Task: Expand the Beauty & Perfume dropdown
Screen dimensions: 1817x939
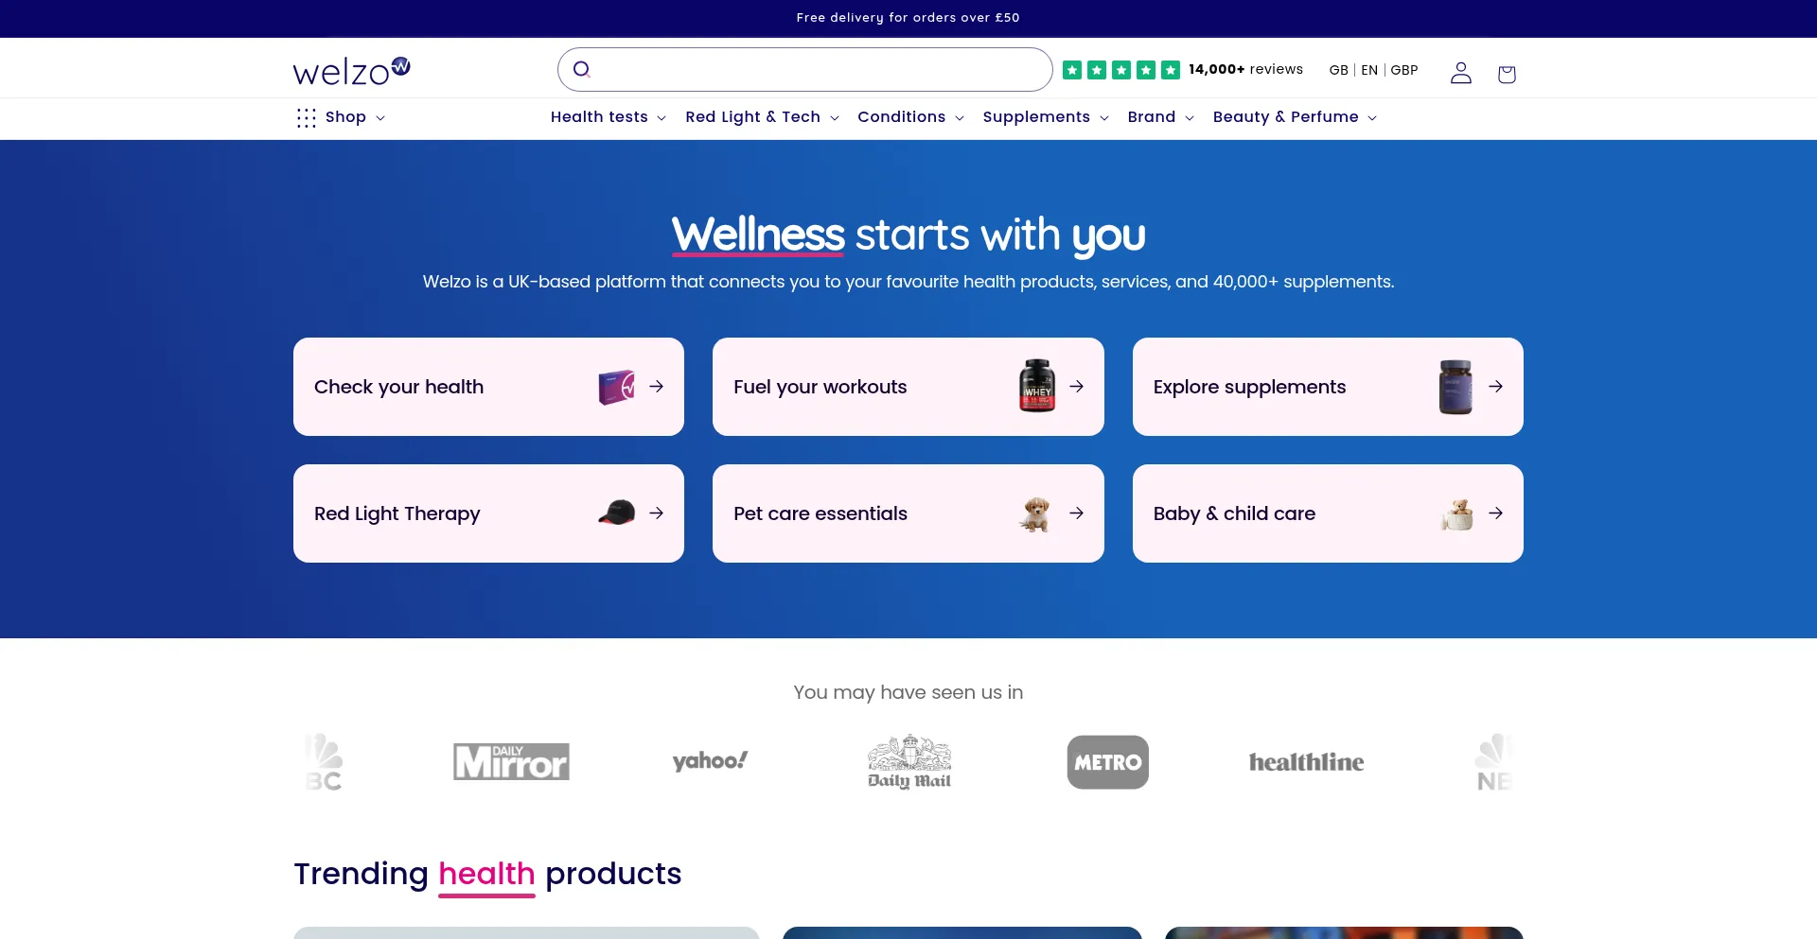Action: tap(1295, 117)
